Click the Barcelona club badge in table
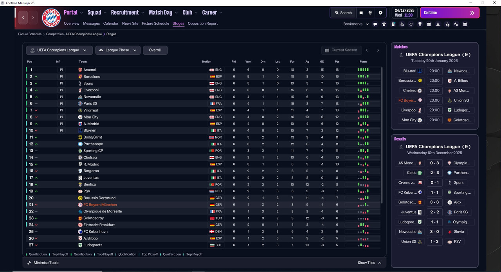This screenshot has width=501, height=272. tap(80, 77)
